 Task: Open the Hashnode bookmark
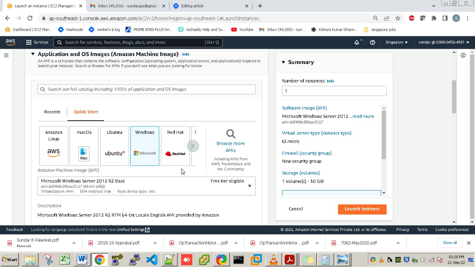pyautogui.click(x=71, y=30)
